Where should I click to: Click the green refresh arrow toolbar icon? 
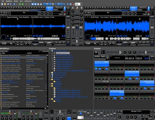click(x=20, y=4)
